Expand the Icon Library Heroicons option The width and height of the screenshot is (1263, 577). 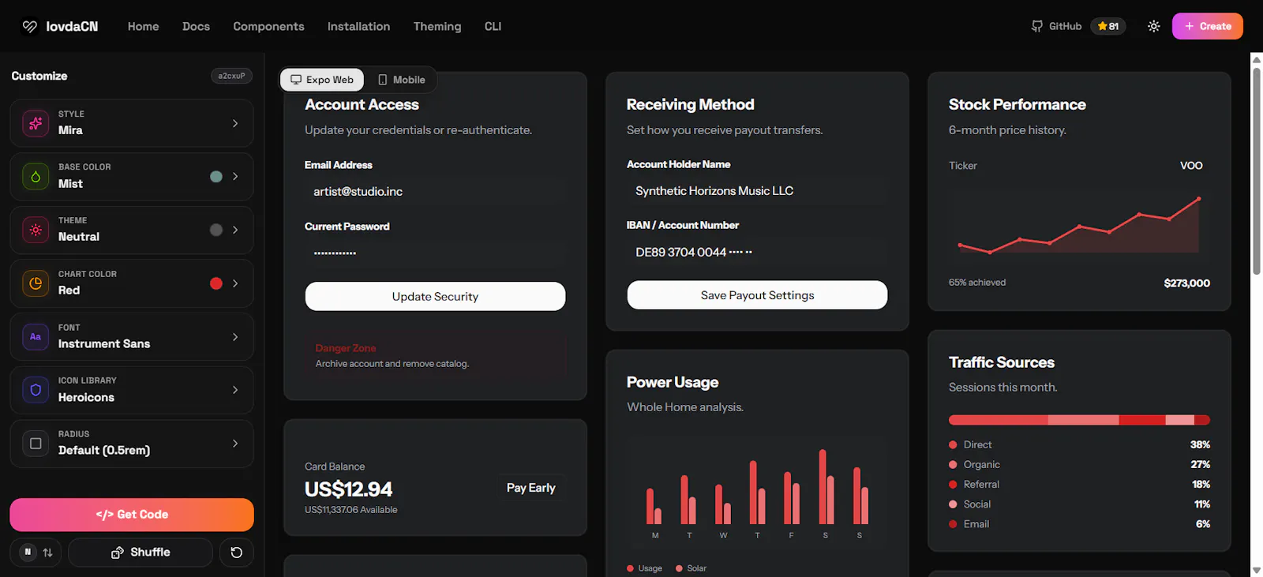pos(132,390)
